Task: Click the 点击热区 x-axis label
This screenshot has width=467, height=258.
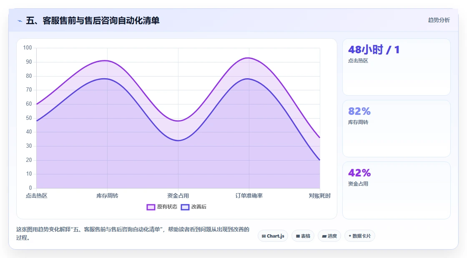Action: click(37, 196)
